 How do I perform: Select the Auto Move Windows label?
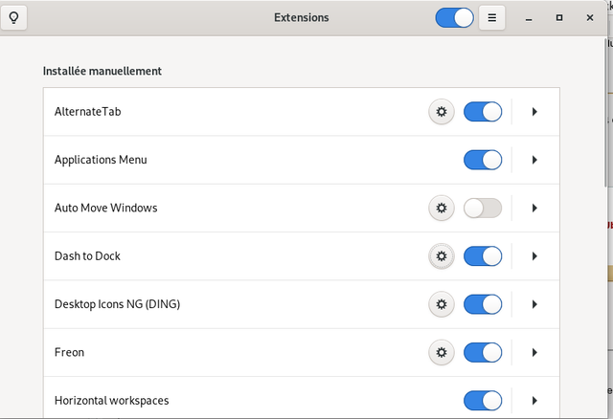click(105, 208)
